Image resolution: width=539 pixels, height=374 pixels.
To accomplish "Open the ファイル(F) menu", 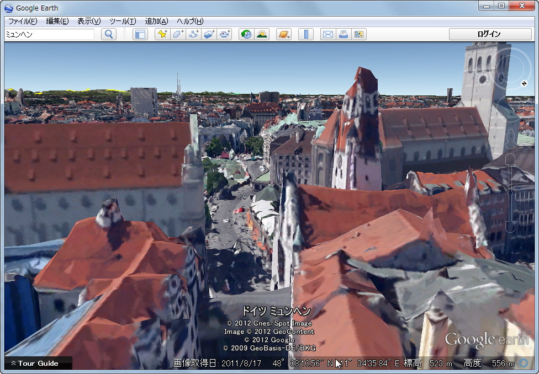I will tap(22, 21).
